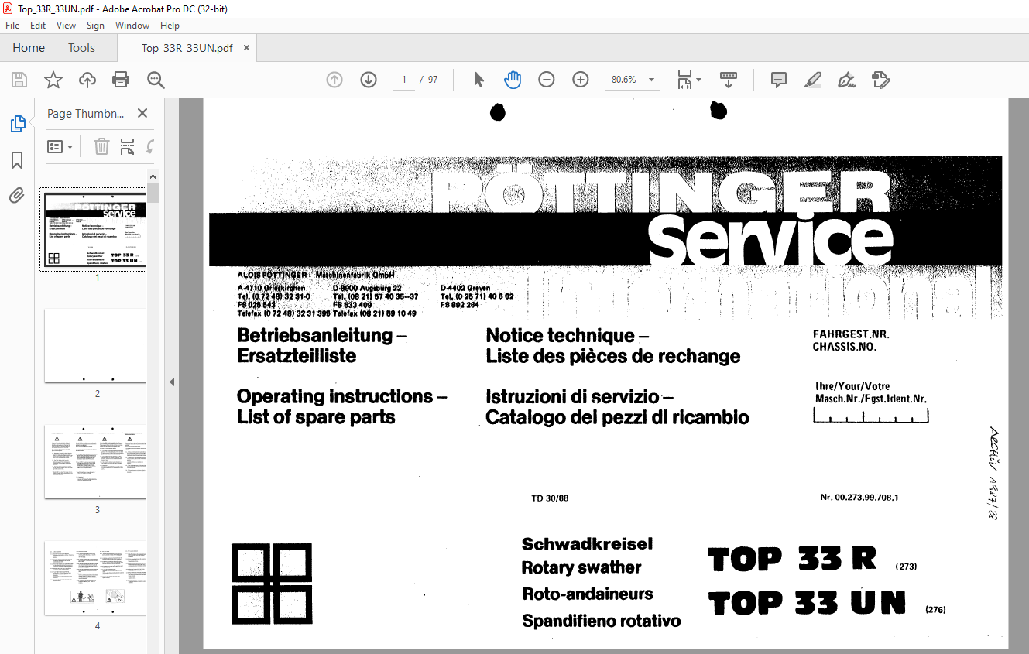This screenshot has height=654, width=1029.
Task: Choose the arrow selection tool
Action: pyautogui.click(x=478, y=80)
